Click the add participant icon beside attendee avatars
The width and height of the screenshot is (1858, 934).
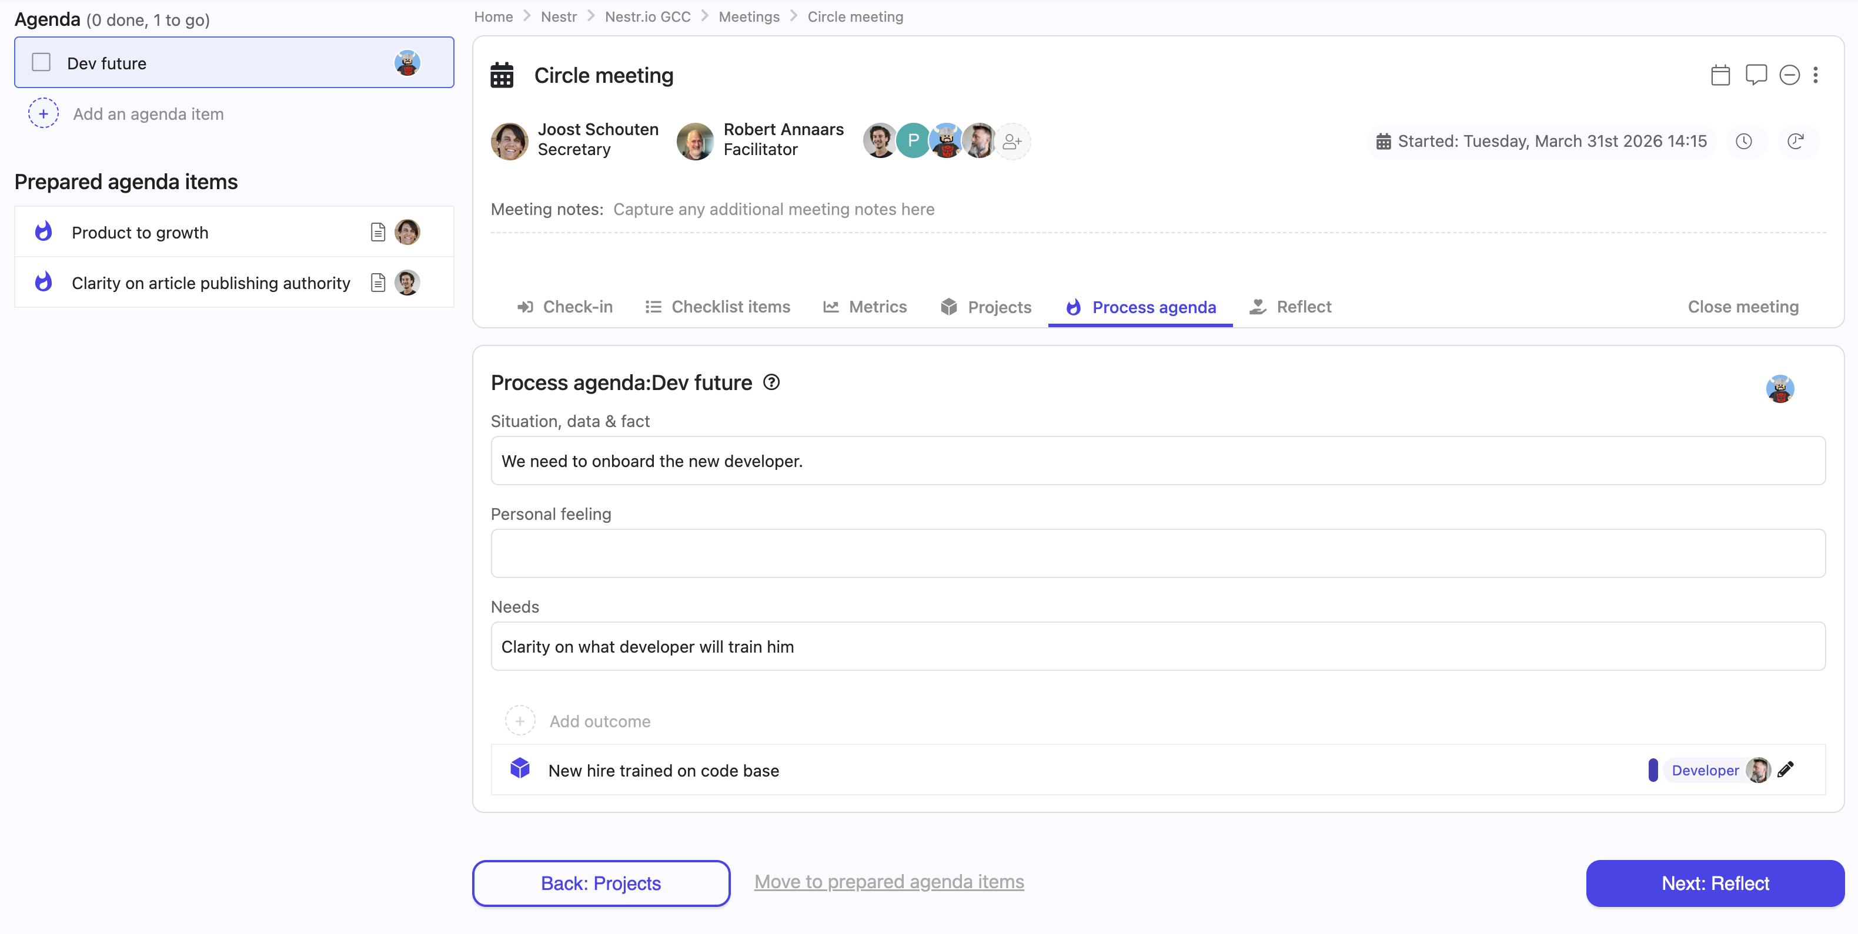pyautogui.click(x=1012, y=140)
